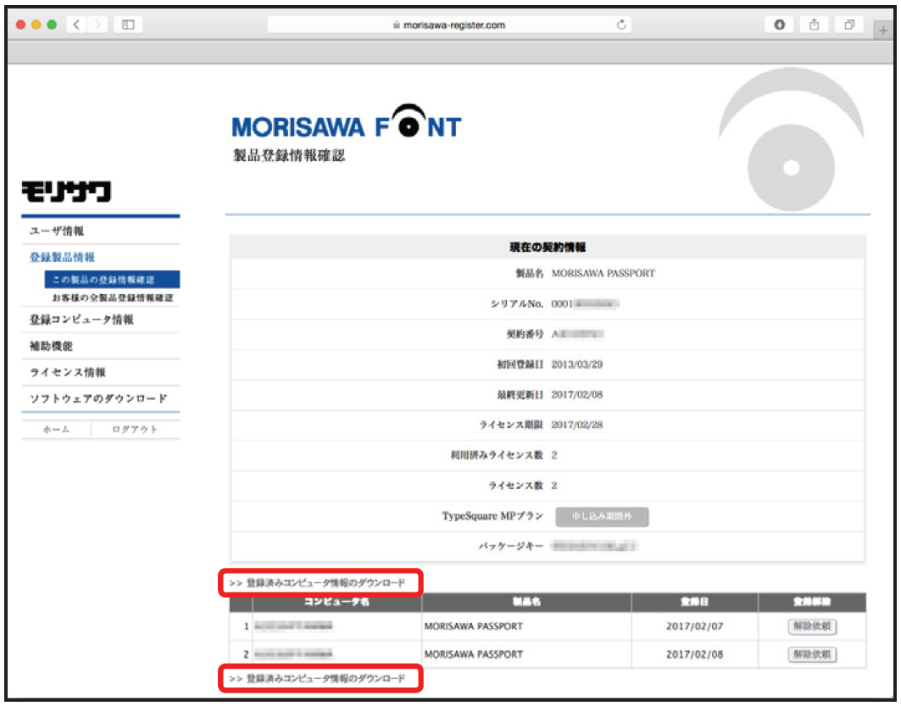Go forward with Safari's forward arrow
The image size is (901, 706).
[97, 25]
